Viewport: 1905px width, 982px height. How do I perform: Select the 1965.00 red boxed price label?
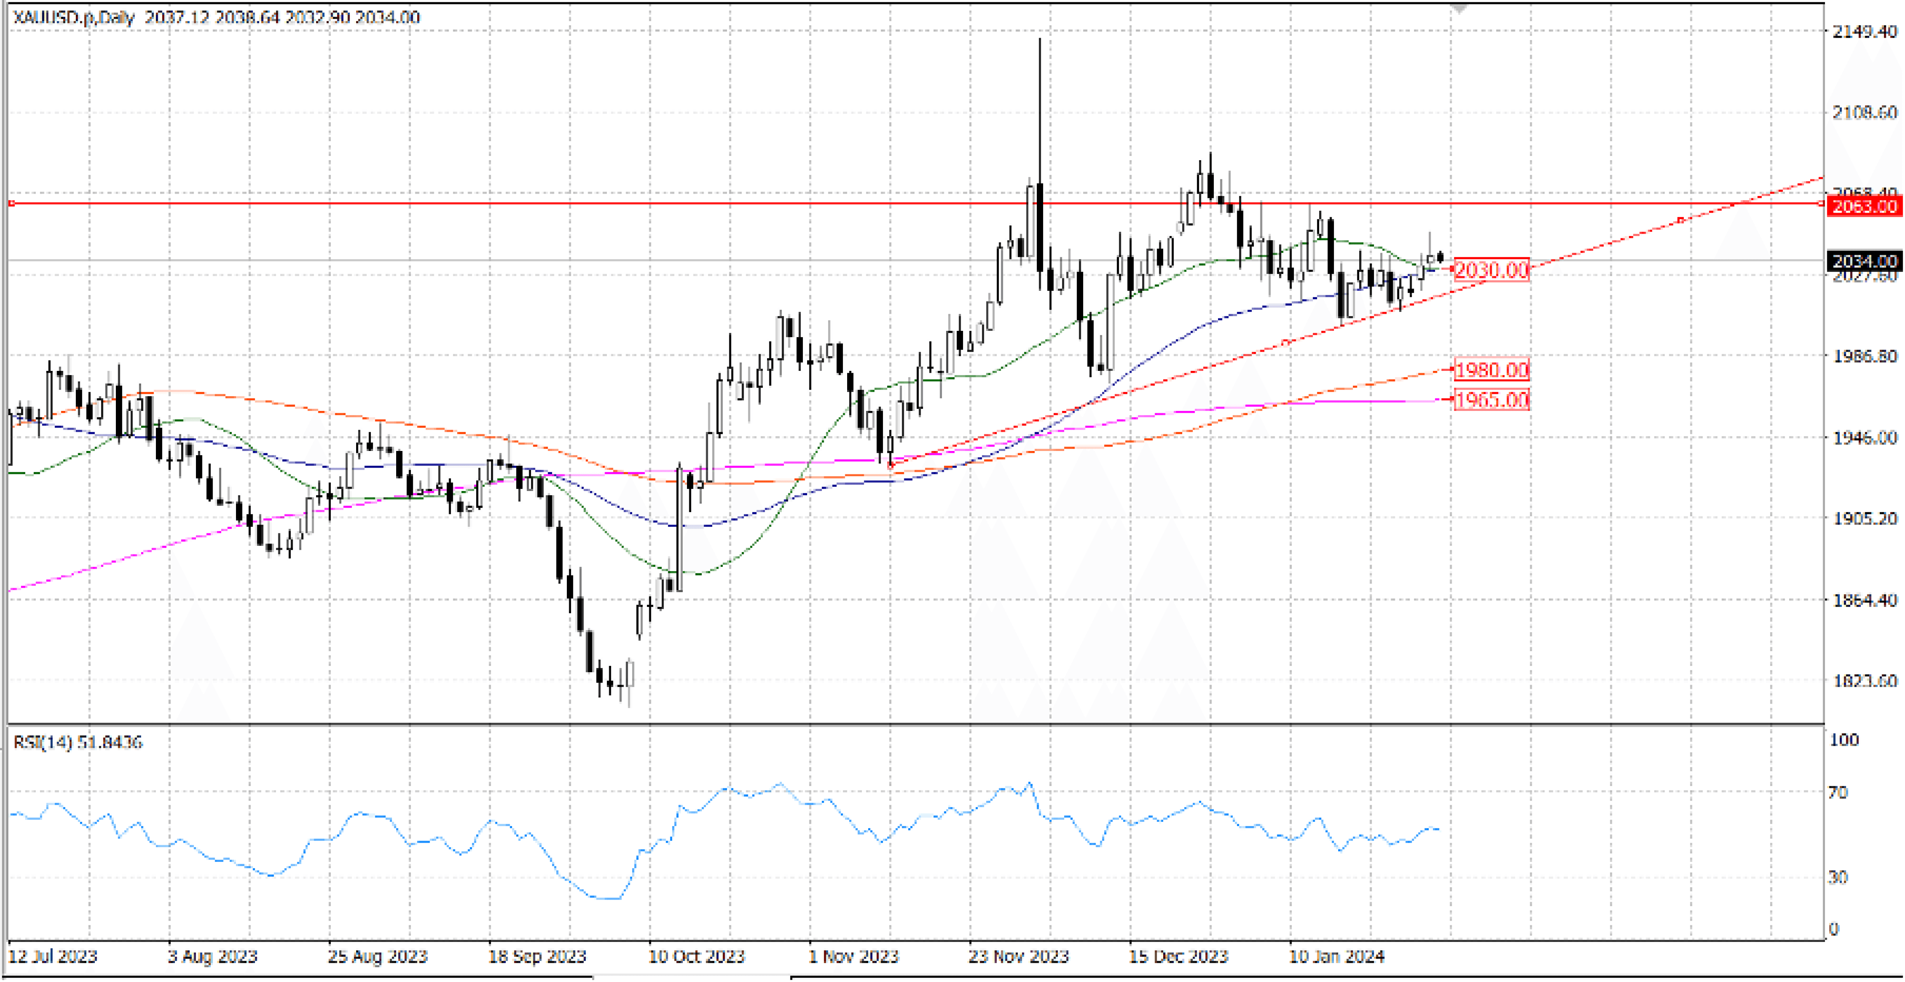tap(1491, 400)
